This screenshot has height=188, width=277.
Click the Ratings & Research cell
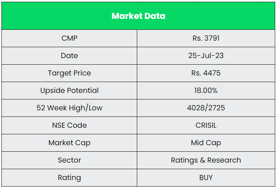pyautogui.click(x=206, y=160)
